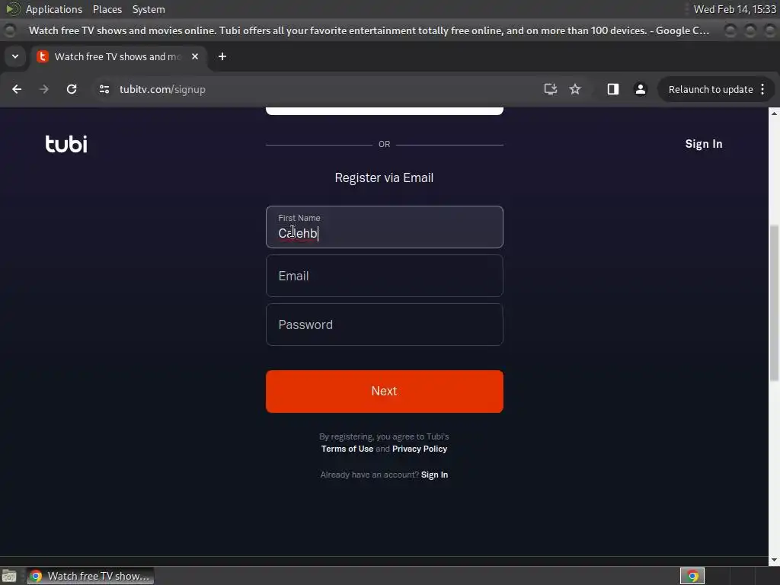Open a new tab with plus button
This screenshot has height=585, width=780.
(222, 56)
